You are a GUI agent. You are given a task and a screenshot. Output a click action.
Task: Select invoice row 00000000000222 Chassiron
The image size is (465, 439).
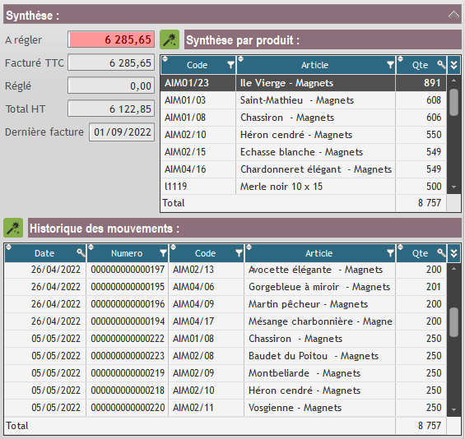coord(226,339)
